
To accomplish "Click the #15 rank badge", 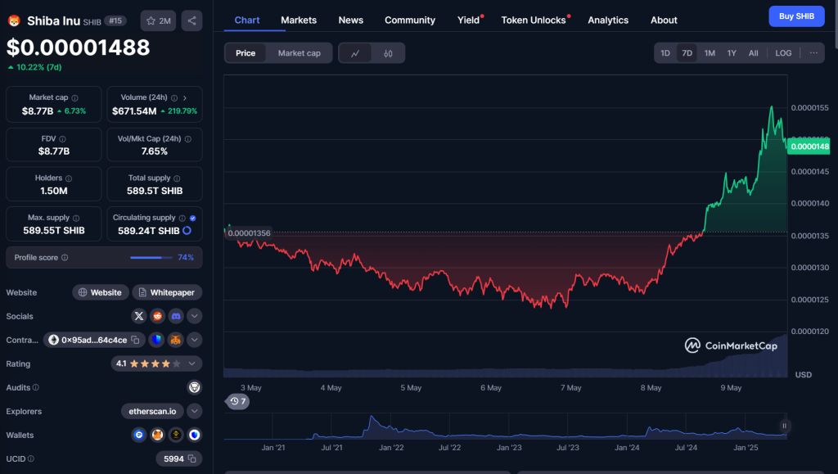I will point(115,20).
